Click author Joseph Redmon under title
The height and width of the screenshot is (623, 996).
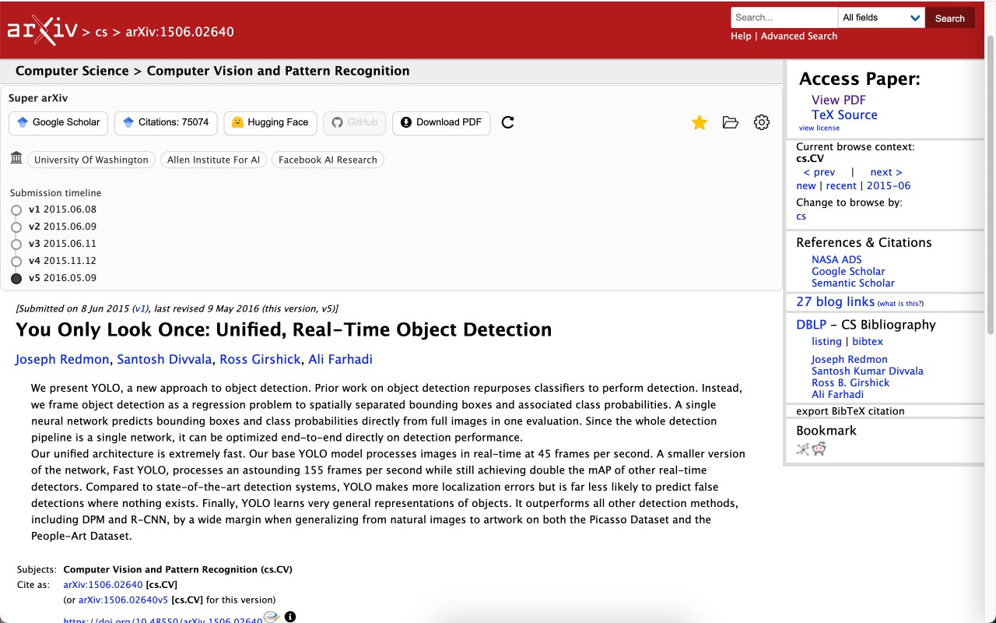point(64,359)
